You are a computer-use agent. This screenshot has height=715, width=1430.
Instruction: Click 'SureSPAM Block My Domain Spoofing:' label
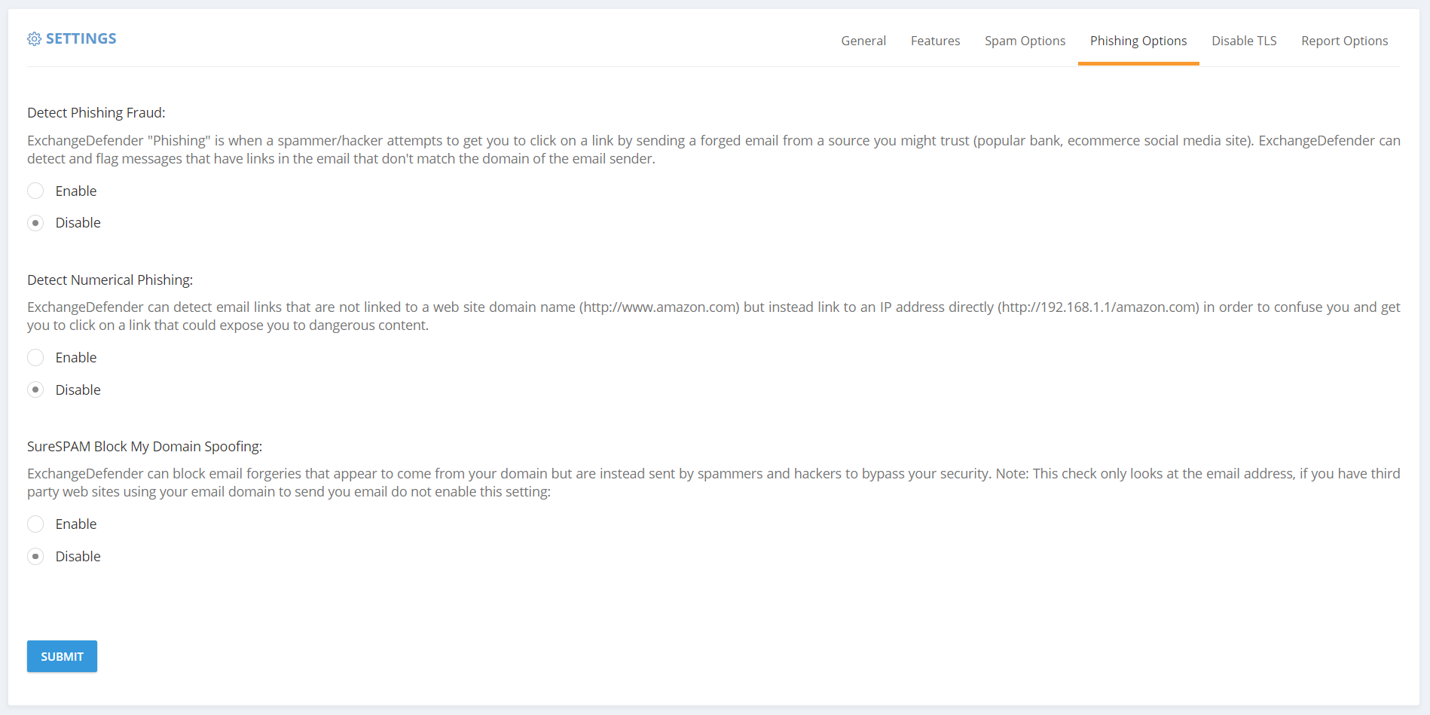[x=145, y=447]
